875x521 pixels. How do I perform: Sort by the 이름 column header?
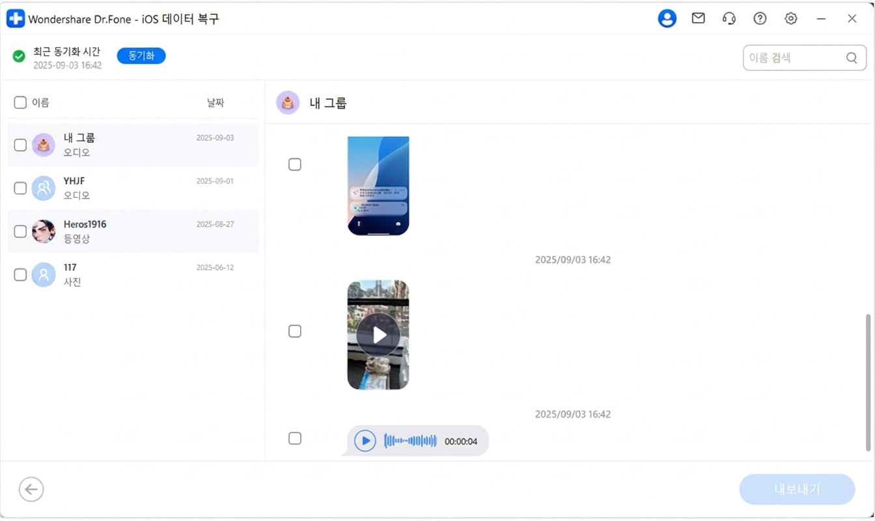(x=40, y=102)
